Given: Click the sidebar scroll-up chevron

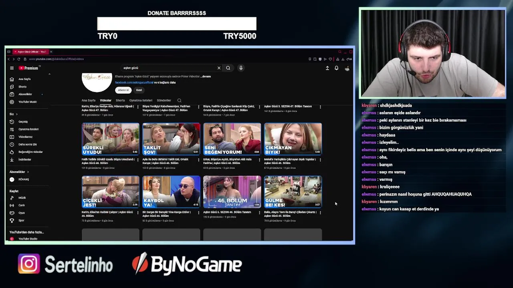Looking at the screenshot, I should pyautogui.click(x=49, y=74).
